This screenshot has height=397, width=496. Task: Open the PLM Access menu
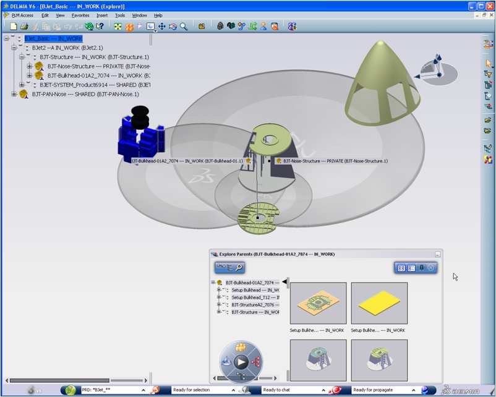pyautogui.click(x=22, y=15)
